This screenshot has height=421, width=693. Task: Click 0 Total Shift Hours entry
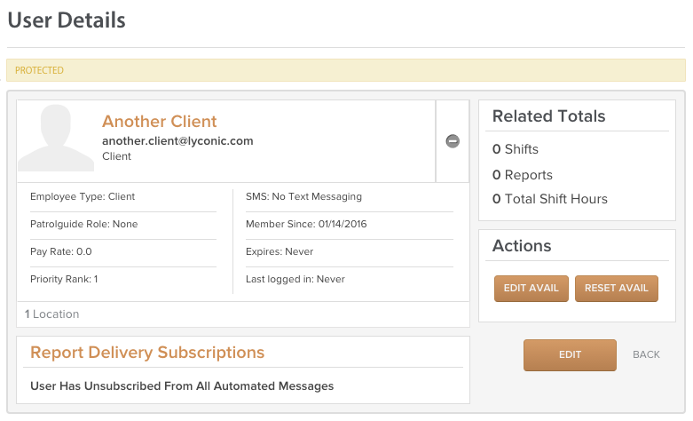(x=550, y=199)
